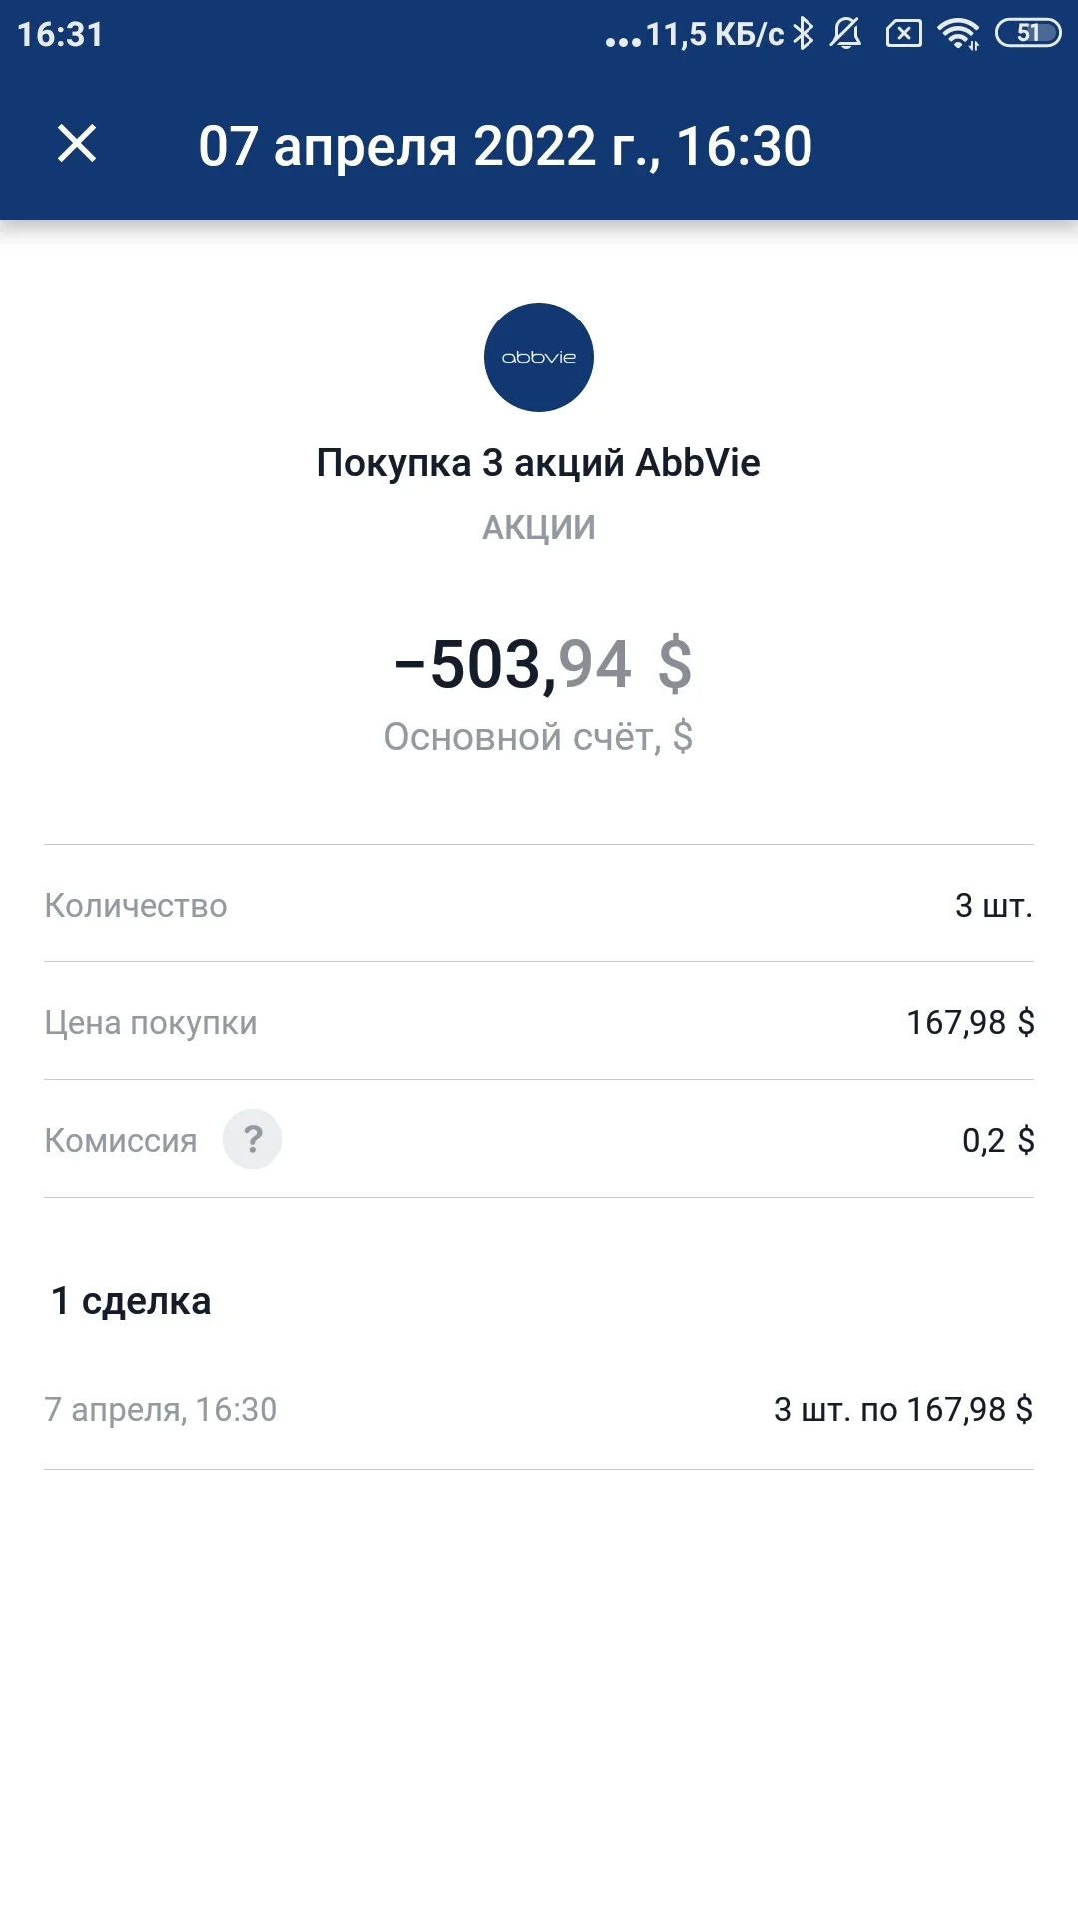Viewport: 1078px width, 1917px height.
Task: Tap the battery level indicator
Action: pyautogui.click(x=1028, y=34)
